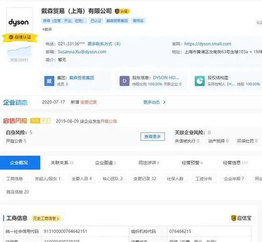The height and width of the screenshot is (242, 262).
Task: Open the 股权结构图 card title
Action: coord(218,78)
